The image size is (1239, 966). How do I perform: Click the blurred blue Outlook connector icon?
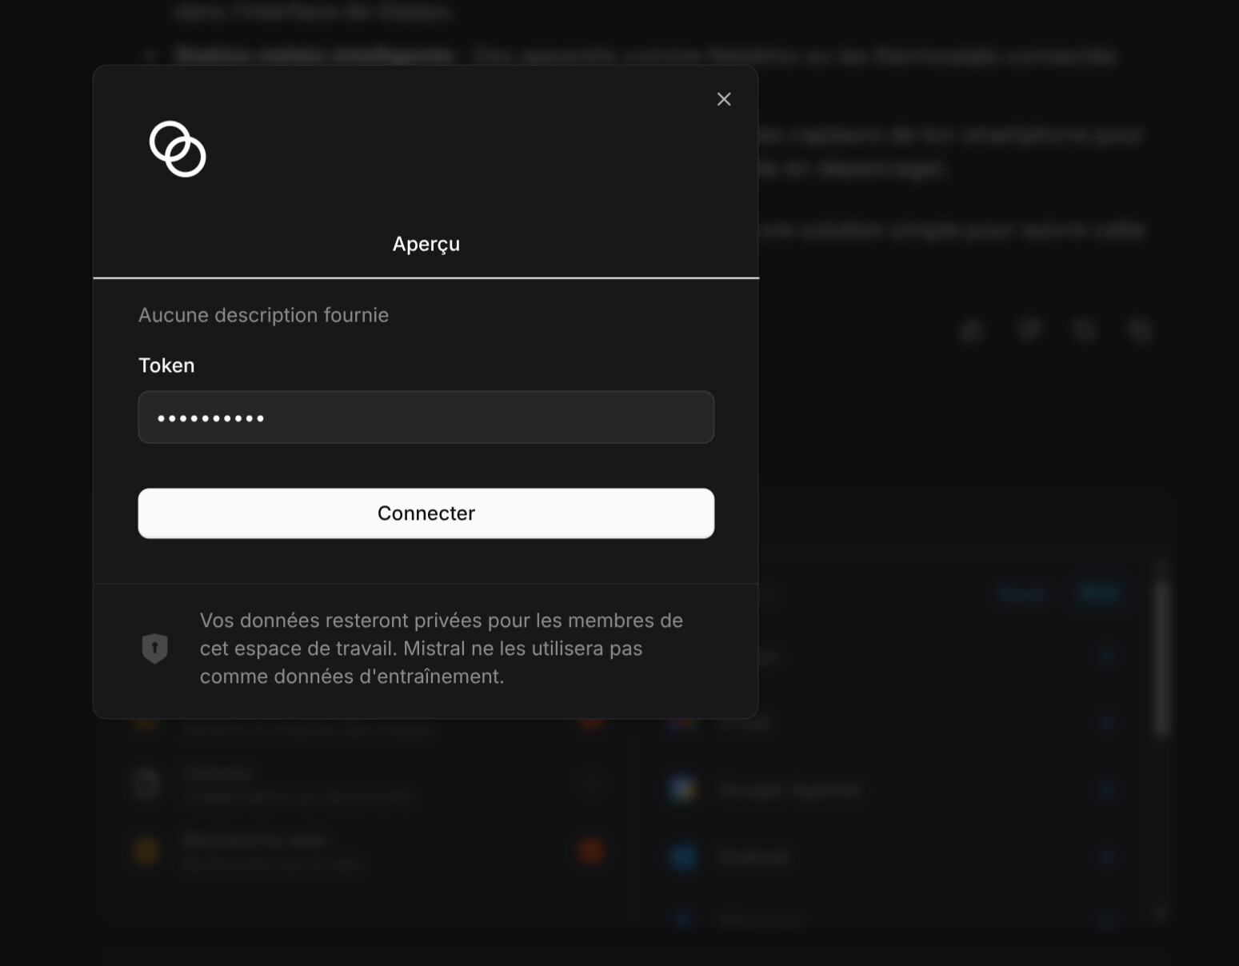pyautogui.click(x=683, y=857)
